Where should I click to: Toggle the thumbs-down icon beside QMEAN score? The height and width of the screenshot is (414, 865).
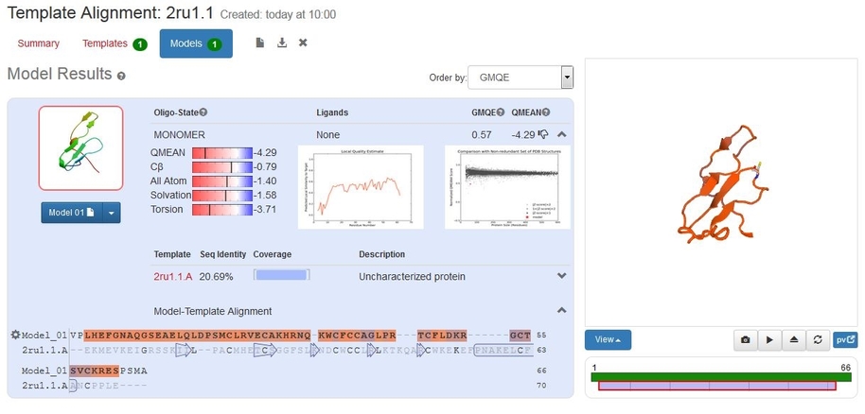545,135
